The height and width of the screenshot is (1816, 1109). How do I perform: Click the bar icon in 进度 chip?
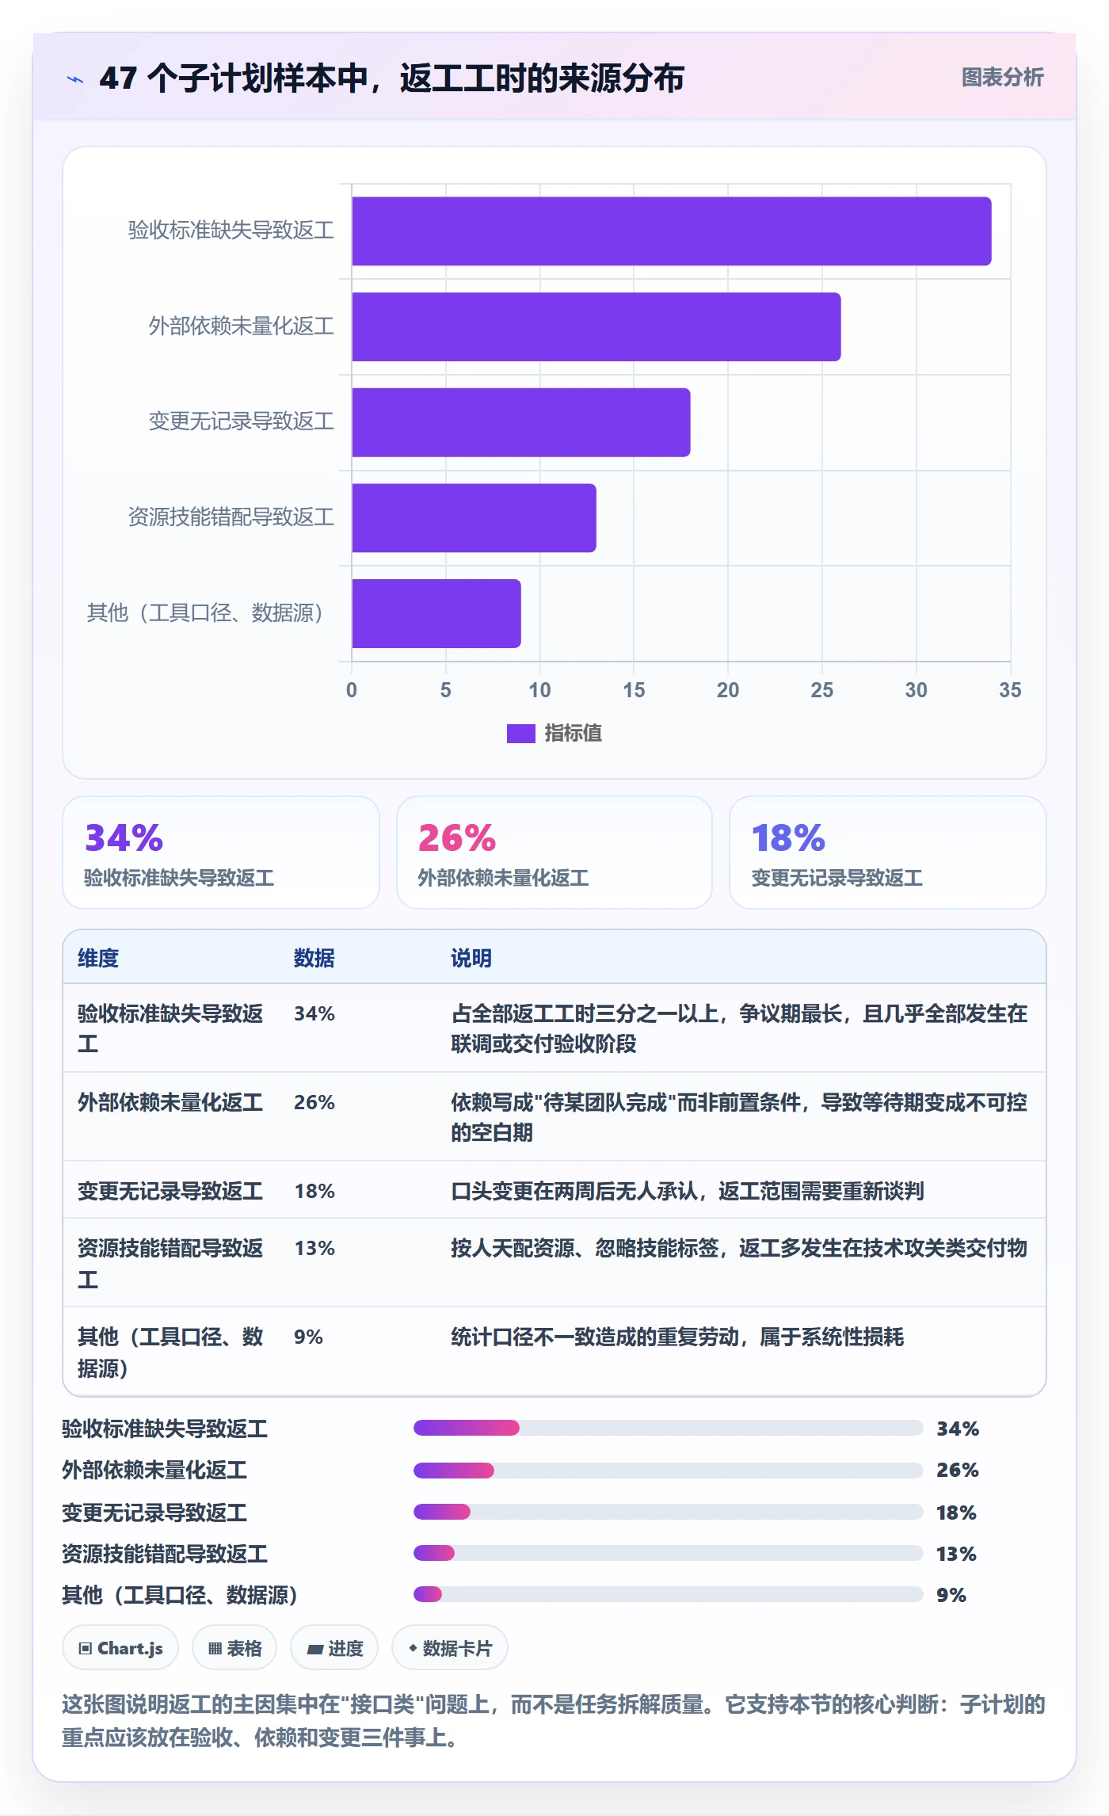315,1650
